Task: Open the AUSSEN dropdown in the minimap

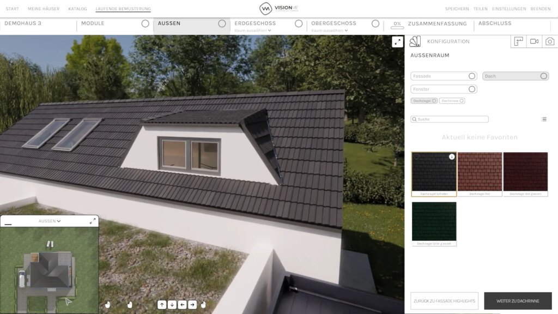Action: pyautogui.click(x=50, y=221)
